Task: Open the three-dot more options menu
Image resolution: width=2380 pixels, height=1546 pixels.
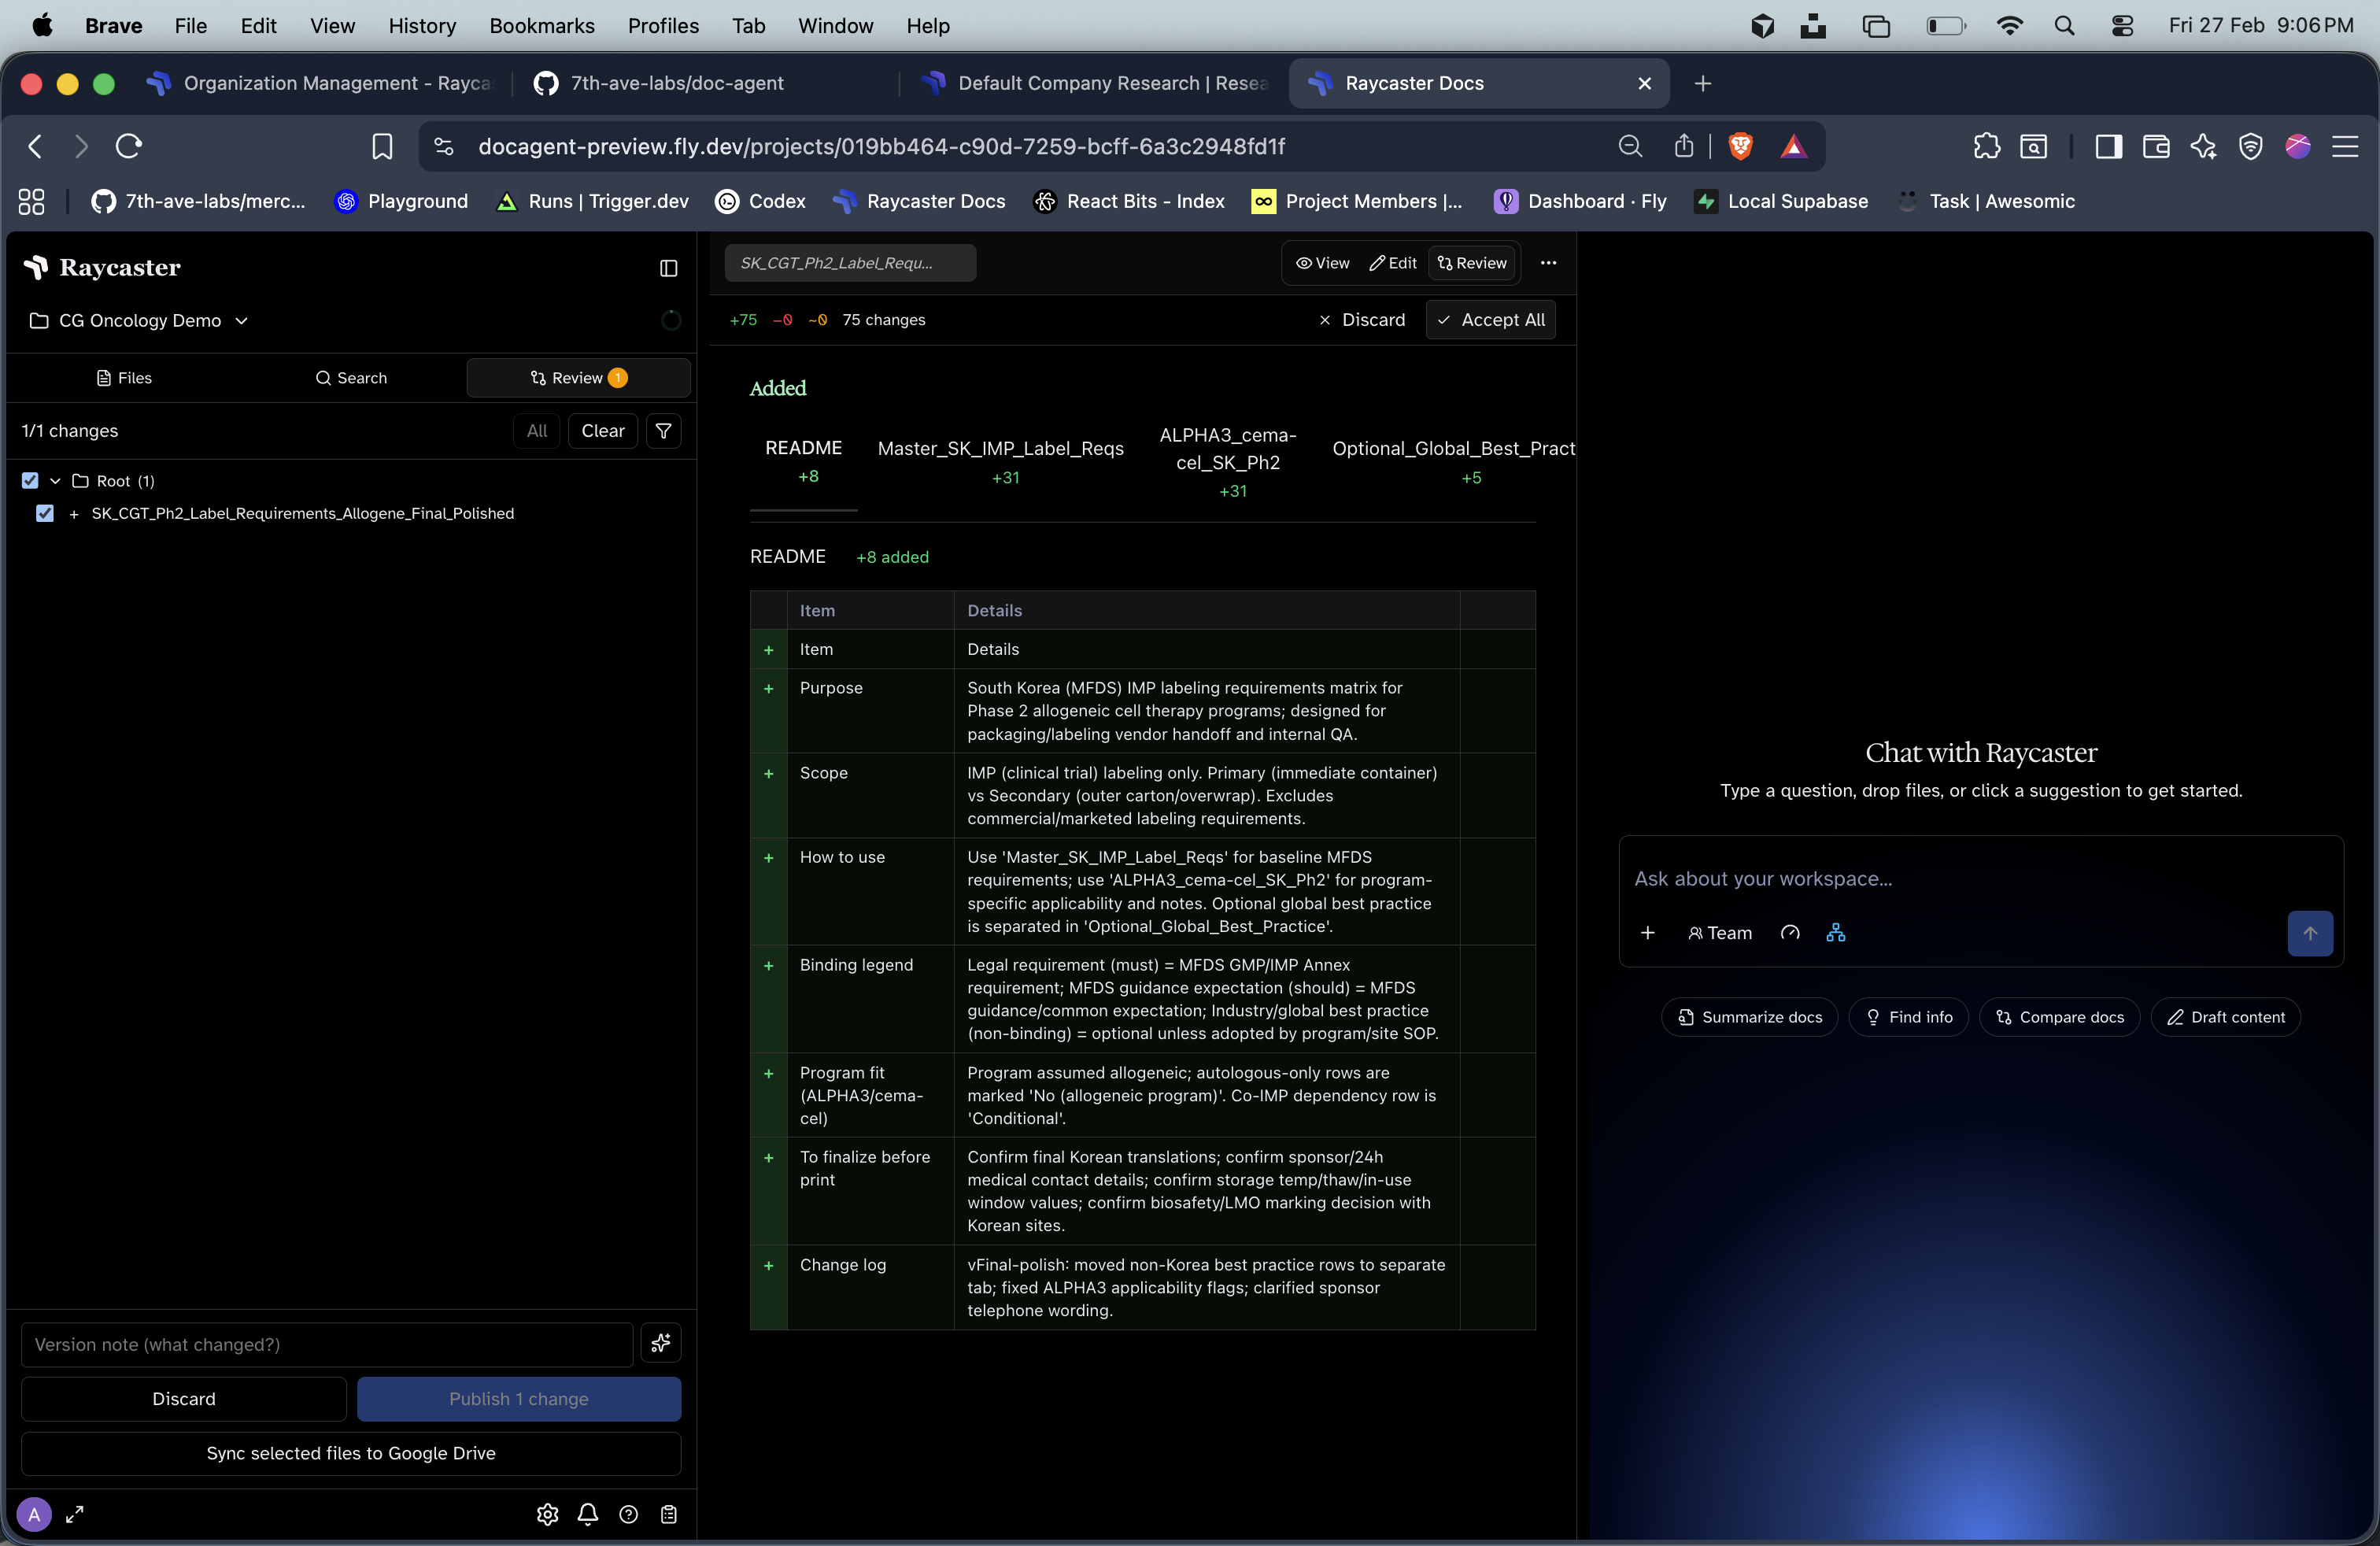Action: pyautogui.click(x=1547, y=263)
